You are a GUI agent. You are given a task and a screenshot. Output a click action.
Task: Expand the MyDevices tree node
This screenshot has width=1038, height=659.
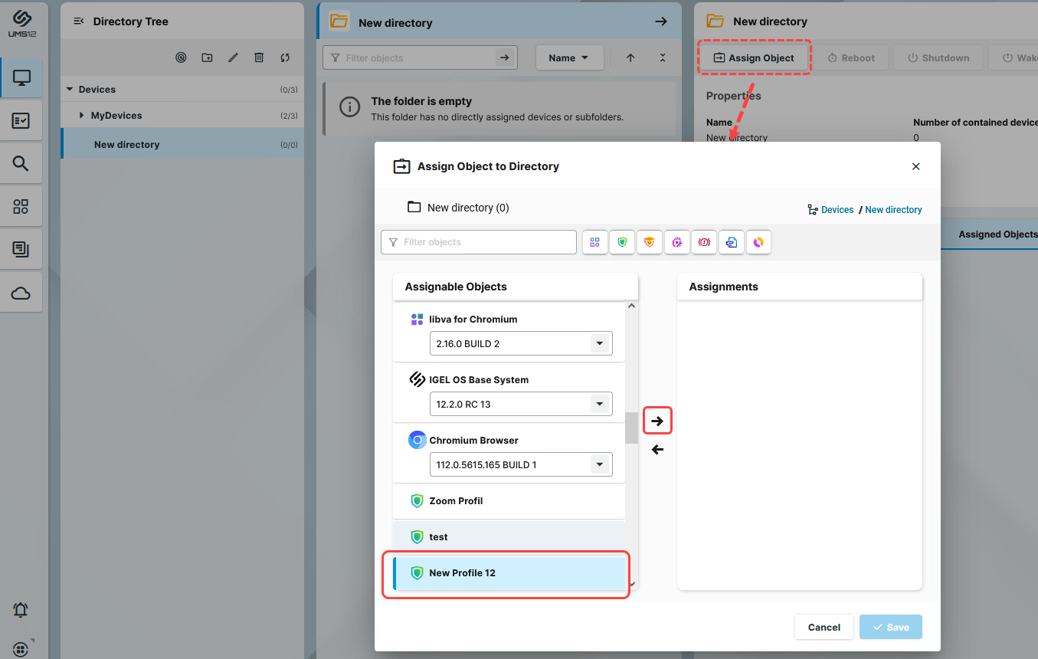coord(80,115)
